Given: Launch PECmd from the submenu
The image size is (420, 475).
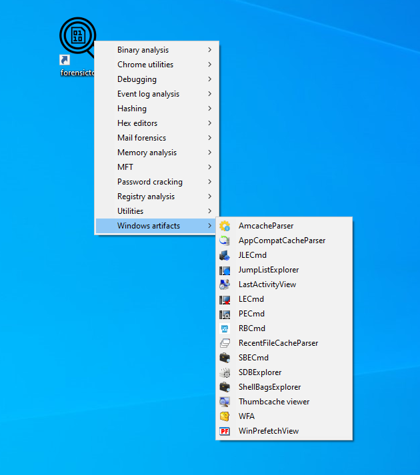Looking at the screenshot, I should point(284,314).
